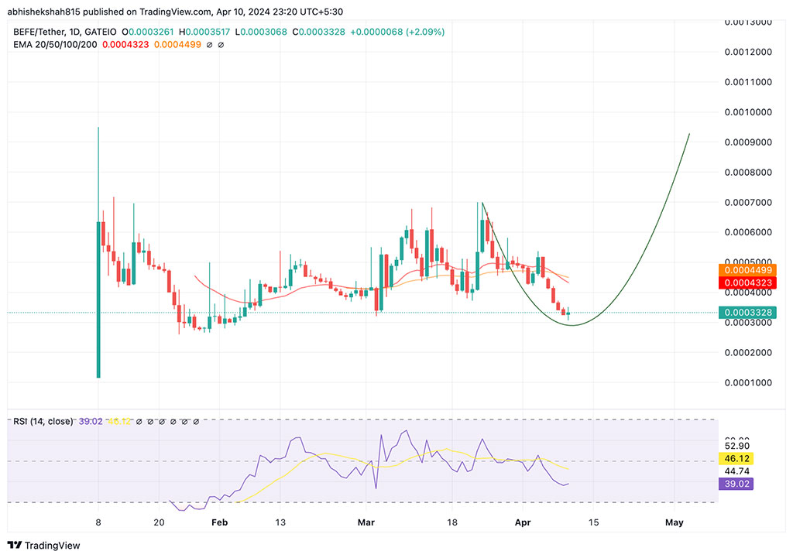Click the close price value 0.0003328 in header
Image resolution: width=793 pixels, height=558 pixels.
(x=322, y=32)
